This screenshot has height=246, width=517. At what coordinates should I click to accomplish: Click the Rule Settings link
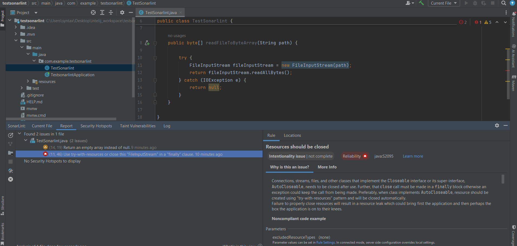326,242
